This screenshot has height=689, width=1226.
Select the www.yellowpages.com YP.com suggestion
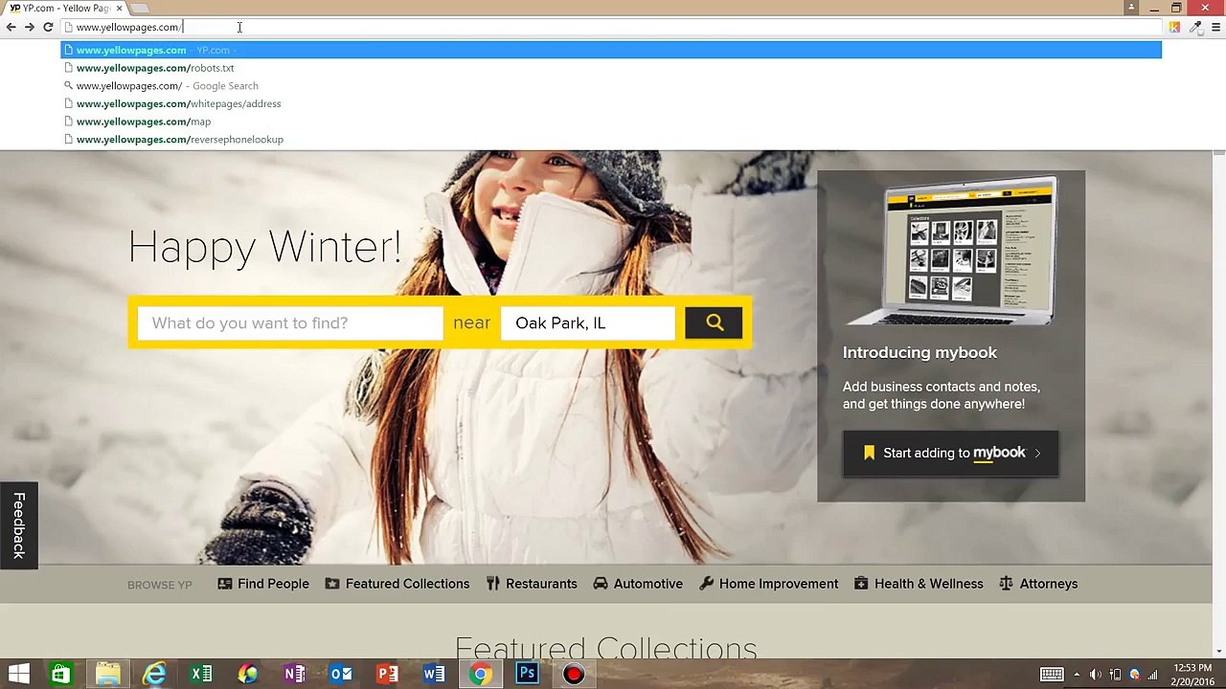611,50
